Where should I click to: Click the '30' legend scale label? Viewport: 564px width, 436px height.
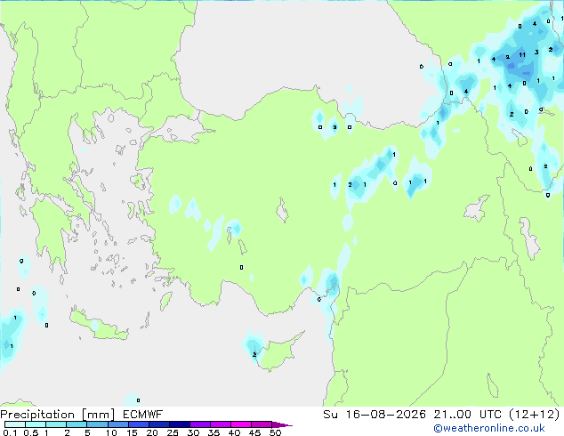click(x=193, y=432)
